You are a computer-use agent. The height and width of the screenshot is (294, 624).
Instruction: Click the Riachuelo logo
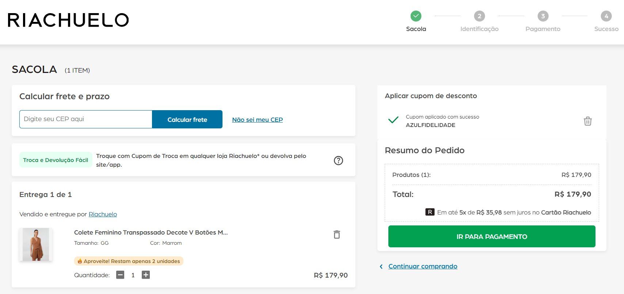[68, 20]
